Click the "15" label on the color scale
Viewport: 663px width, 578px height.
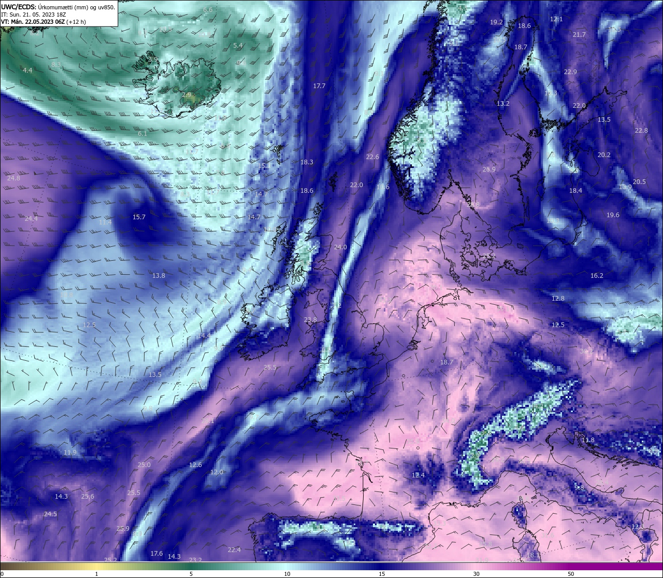(x=381, y=574)
